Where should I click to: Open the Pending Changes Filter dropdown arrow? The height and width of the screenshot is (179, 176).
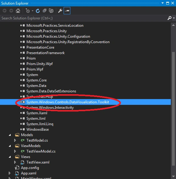[x=33, y=11]
